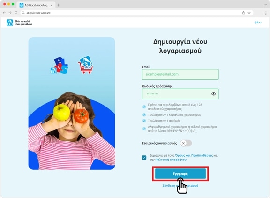The height and width of the screenshot is (198, 270).
Task: Click the Τουλάχιστον 1 κεφαλαίος χαρακτήρας requirement
Action: (x=174, y=115)
